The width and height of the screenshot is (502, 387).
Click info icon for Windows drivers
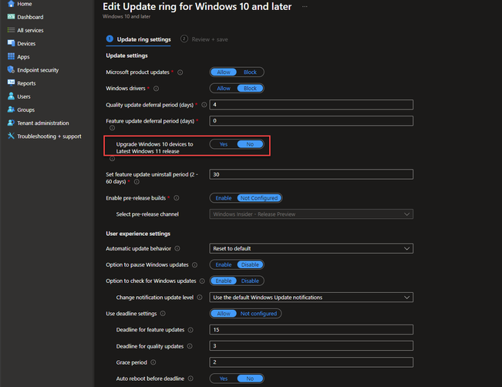tap(156, 89)
